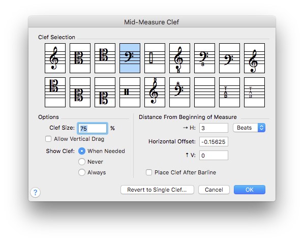Enable Allow Vertical Drag checkbox
This screenshot has height=242, width=304.
click(48, 139)
